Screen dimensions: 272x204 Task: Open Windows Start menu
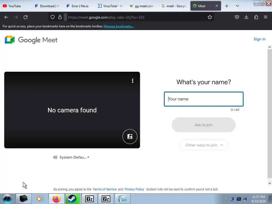(x=7, y=199)
